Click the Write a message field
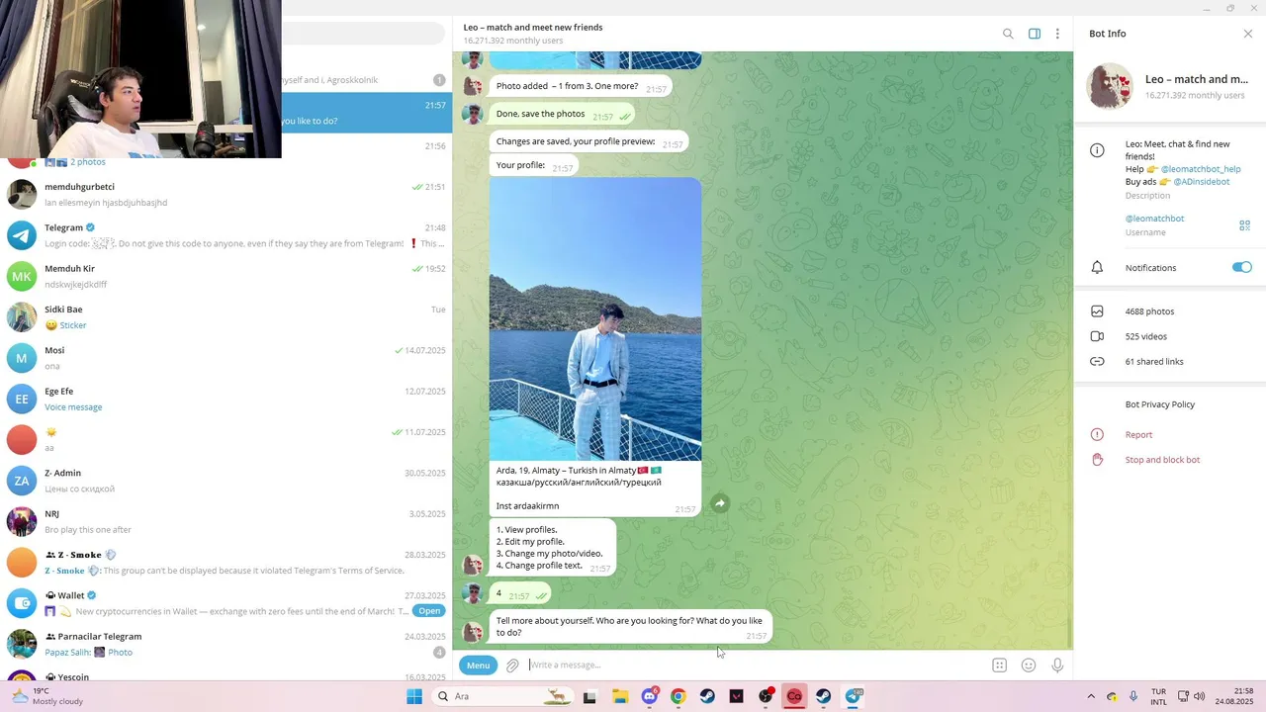Viewport: 1266px width, 712px height. point(757,666)
